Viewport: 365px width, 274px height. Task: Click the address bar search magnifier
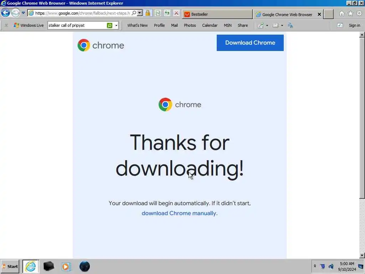134,13
